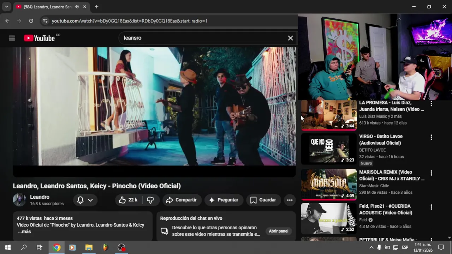Click the battery tray icon

387,247
